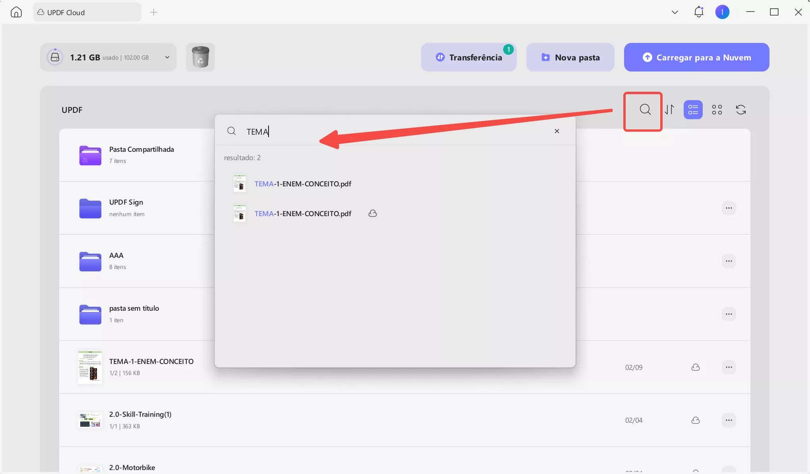Open first TEMA-1-ENEM-CONCEITO.pdf search result
The height and width of the screenshot is (474, 810).
(303, 184)
